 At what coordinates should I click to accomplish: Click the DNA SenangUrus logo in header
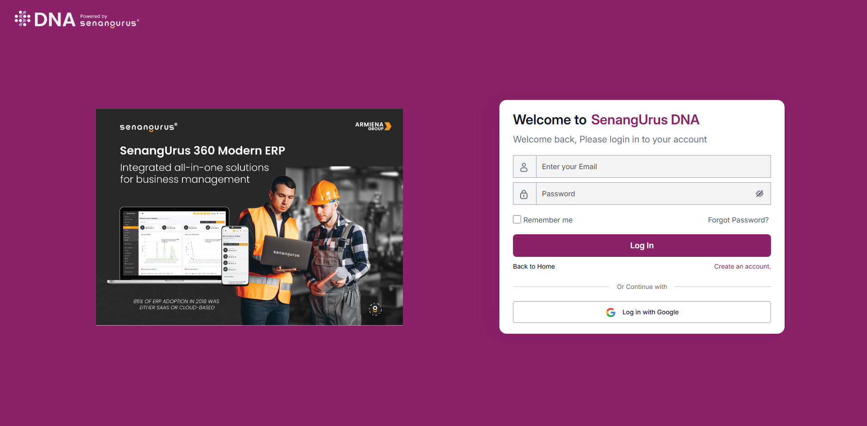pos(77,19)
